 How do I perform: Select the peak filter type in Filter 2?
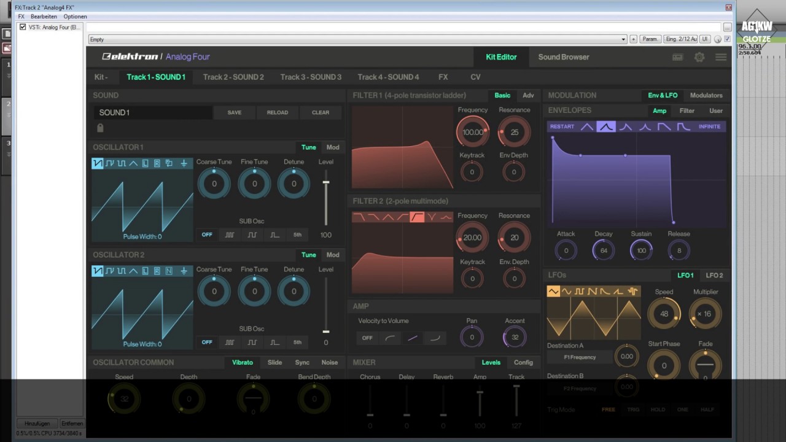tap(446, 217)
